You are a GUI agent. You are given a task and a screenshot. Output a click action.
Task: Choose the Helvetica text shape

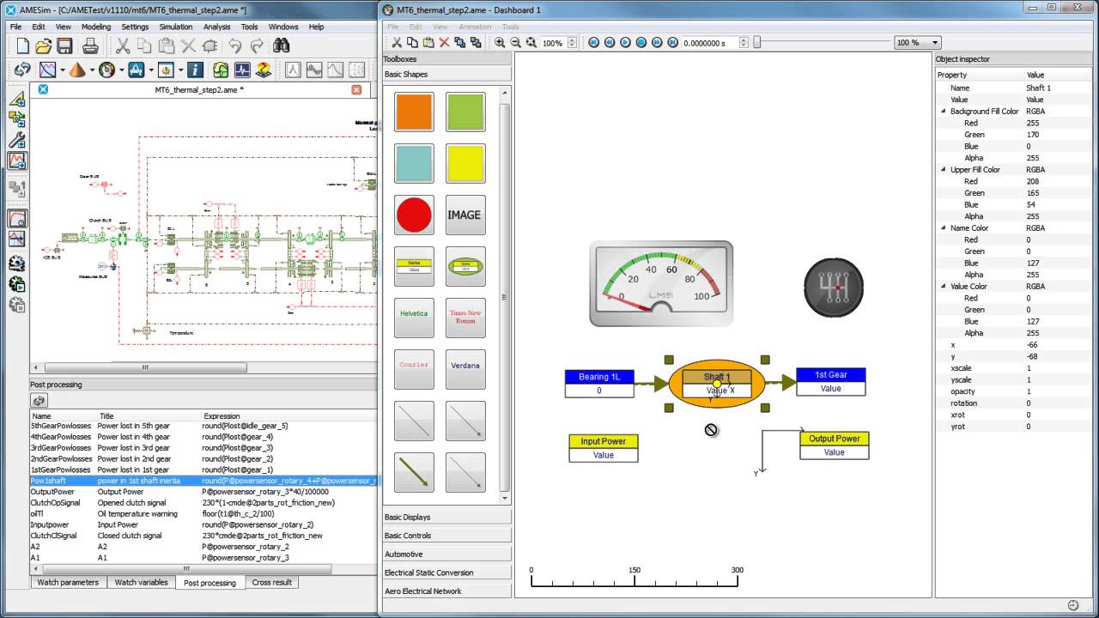[414, 318]
